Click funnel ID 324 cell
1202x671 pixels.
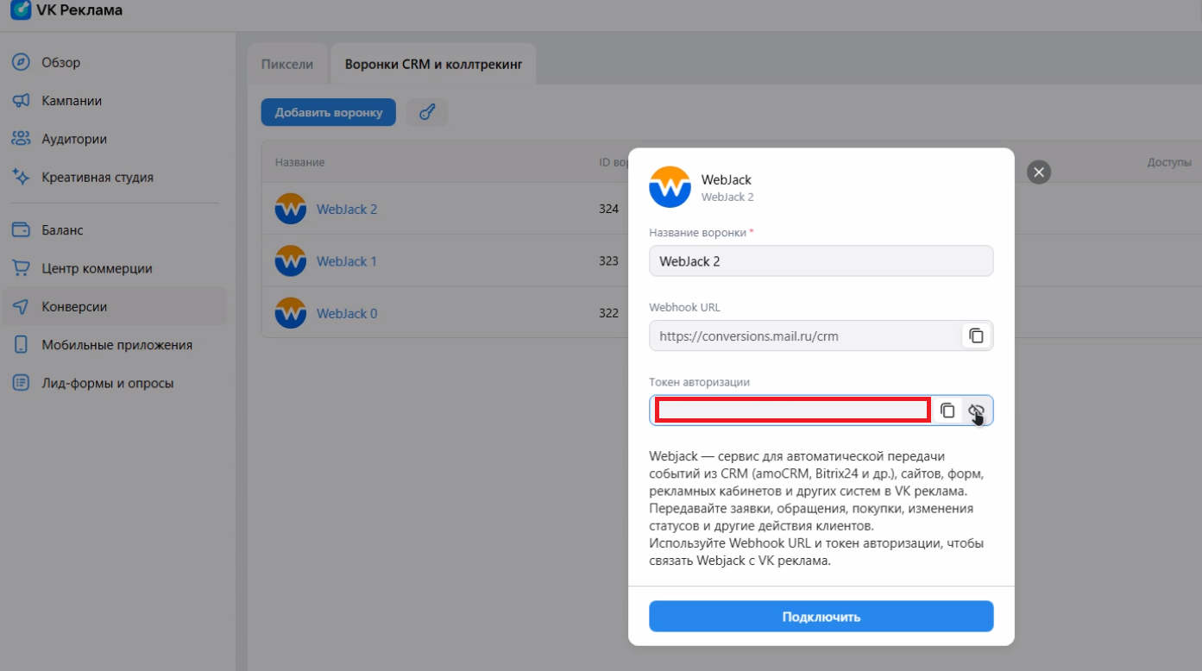[x=608, y=209]
